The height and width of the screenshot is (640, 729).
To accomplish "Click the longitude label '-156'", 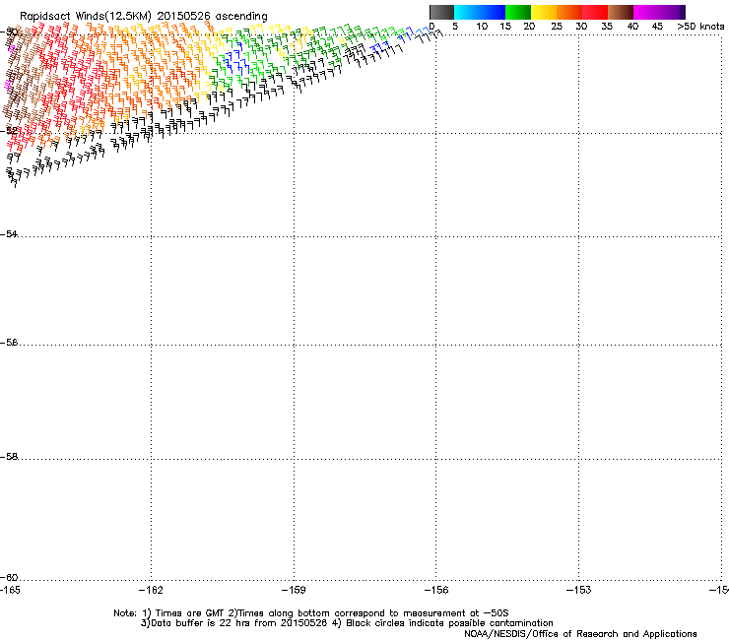I will tap(436, 590).
